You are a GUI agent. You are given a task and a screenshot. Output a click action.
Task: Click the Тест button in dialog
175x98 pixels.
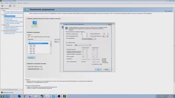[98, 69]
